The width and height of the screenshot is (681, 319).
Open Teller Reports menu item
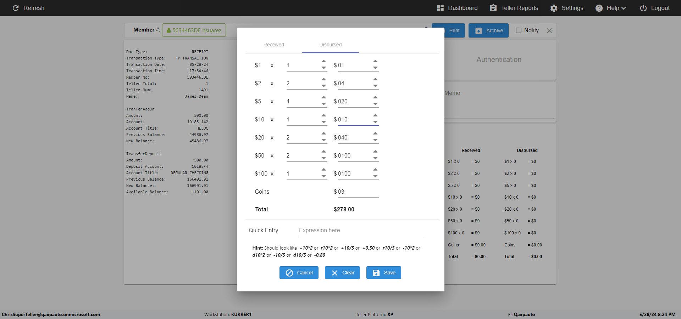pyautogui.click(x=514, y=8)
